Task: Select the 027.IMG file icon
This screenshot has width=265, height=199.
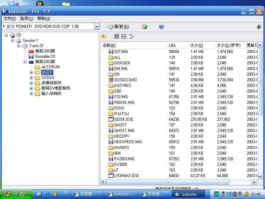Action: [111, 52]
